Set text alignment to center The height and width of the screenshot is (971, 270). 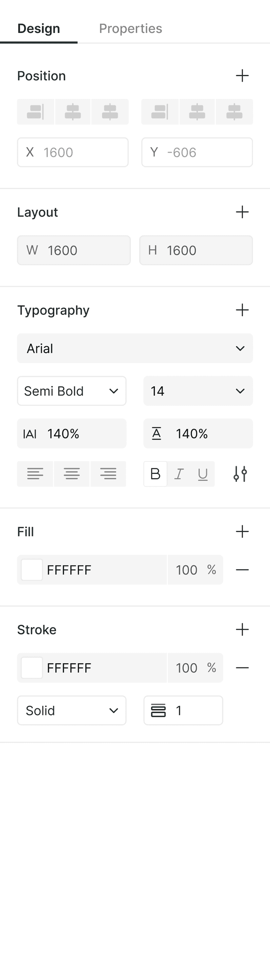click(x=72, y=474)
